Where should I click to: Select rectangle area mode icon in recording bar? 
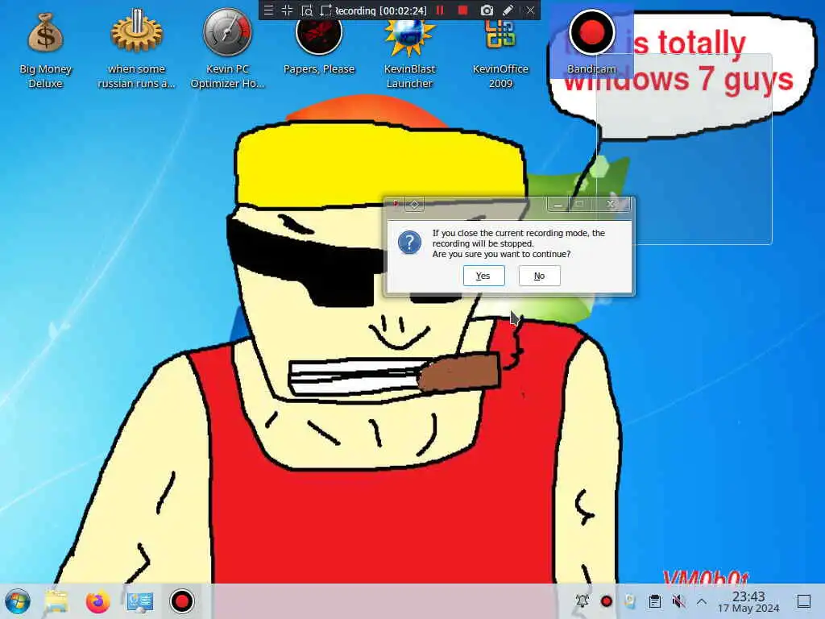[x=326, y=10]
